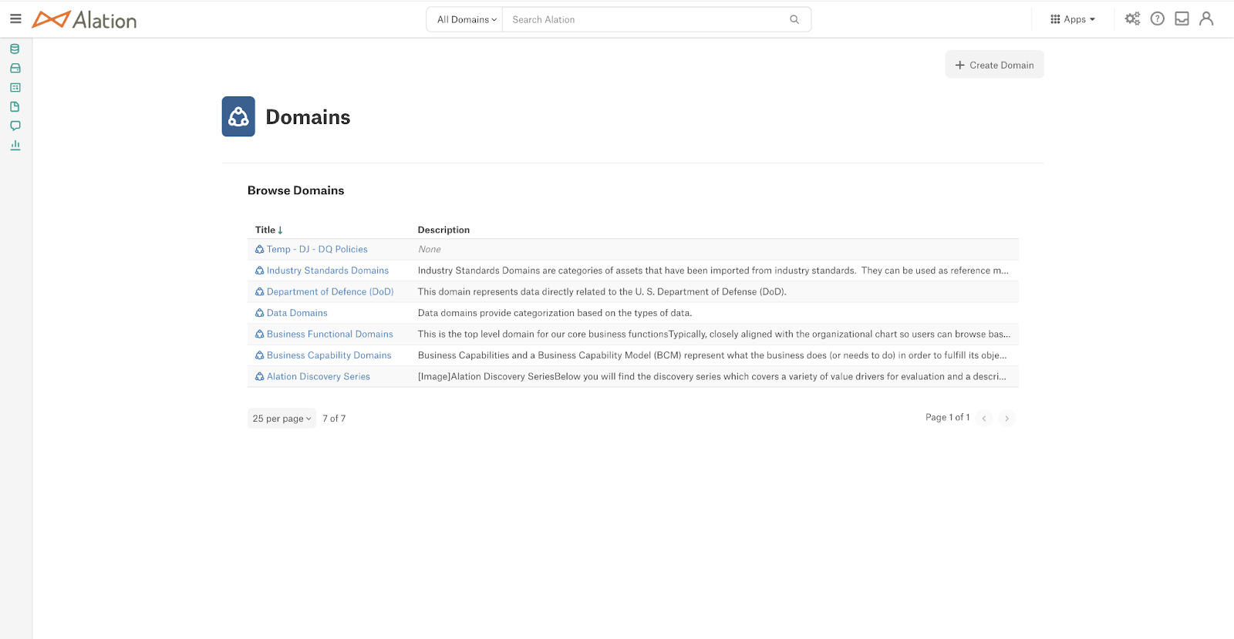Viewport: 1234px width, 639px height.
Task: Click the Browse Domains heading
Action: (296, 190)
